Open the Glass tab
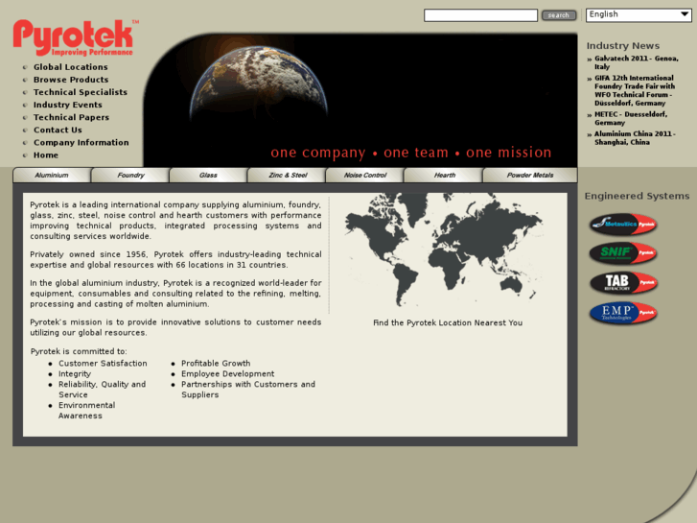This screenshot has width=697, height=523. (x=208, y=175)
